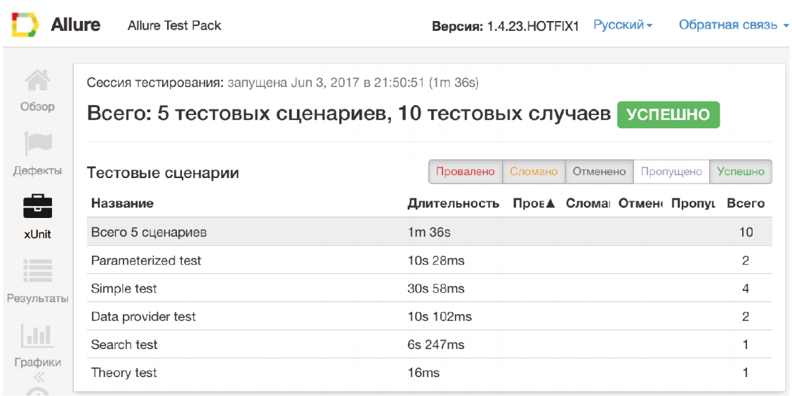Sort by the Название column header
792x396 pixels.
tap(122, 204)
